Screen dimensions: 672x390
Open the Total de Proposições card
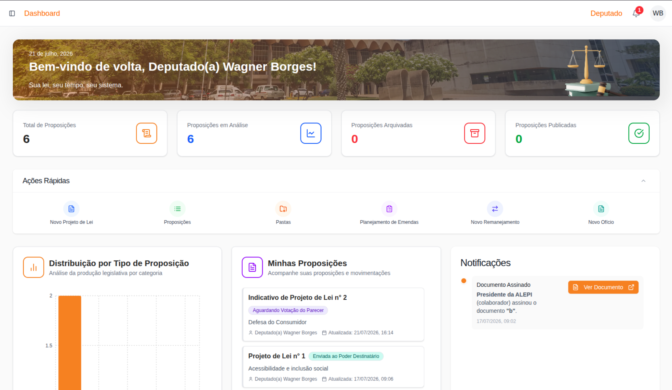(90, 133)
